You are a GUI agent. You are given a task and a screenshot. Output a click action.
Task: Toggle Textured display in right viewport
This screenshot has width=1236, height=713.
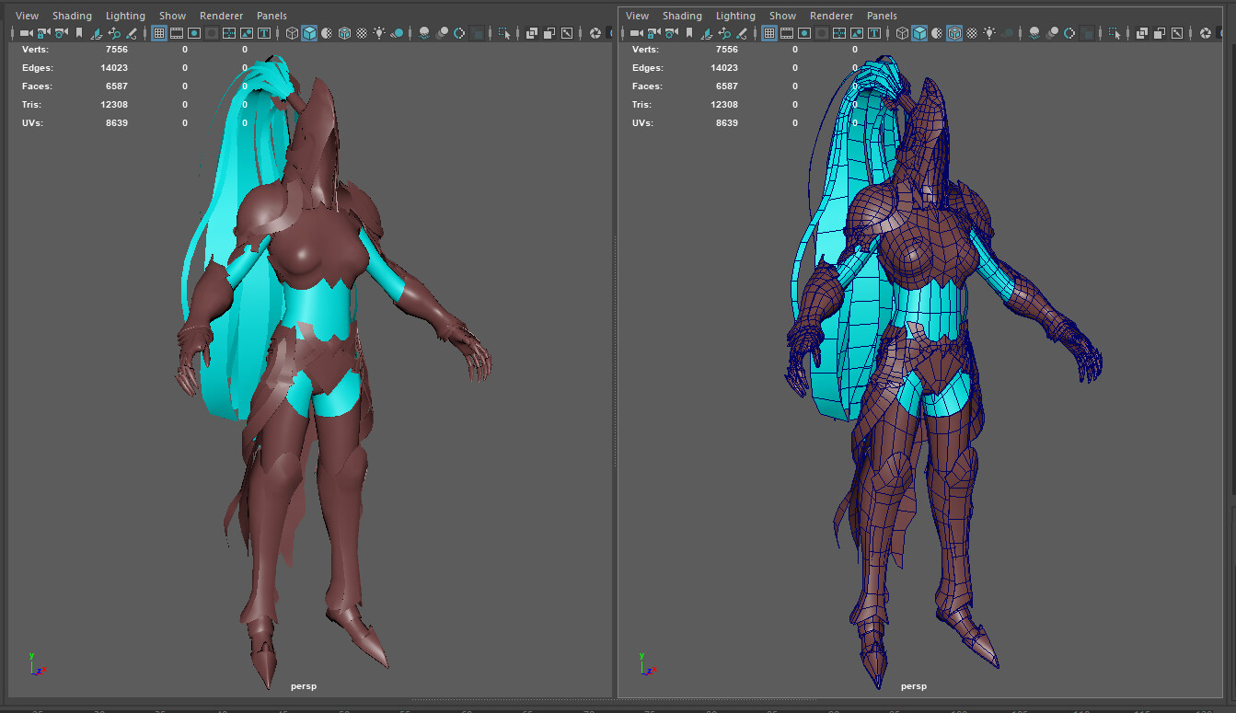pyautogui.click(x=972, y=33)
